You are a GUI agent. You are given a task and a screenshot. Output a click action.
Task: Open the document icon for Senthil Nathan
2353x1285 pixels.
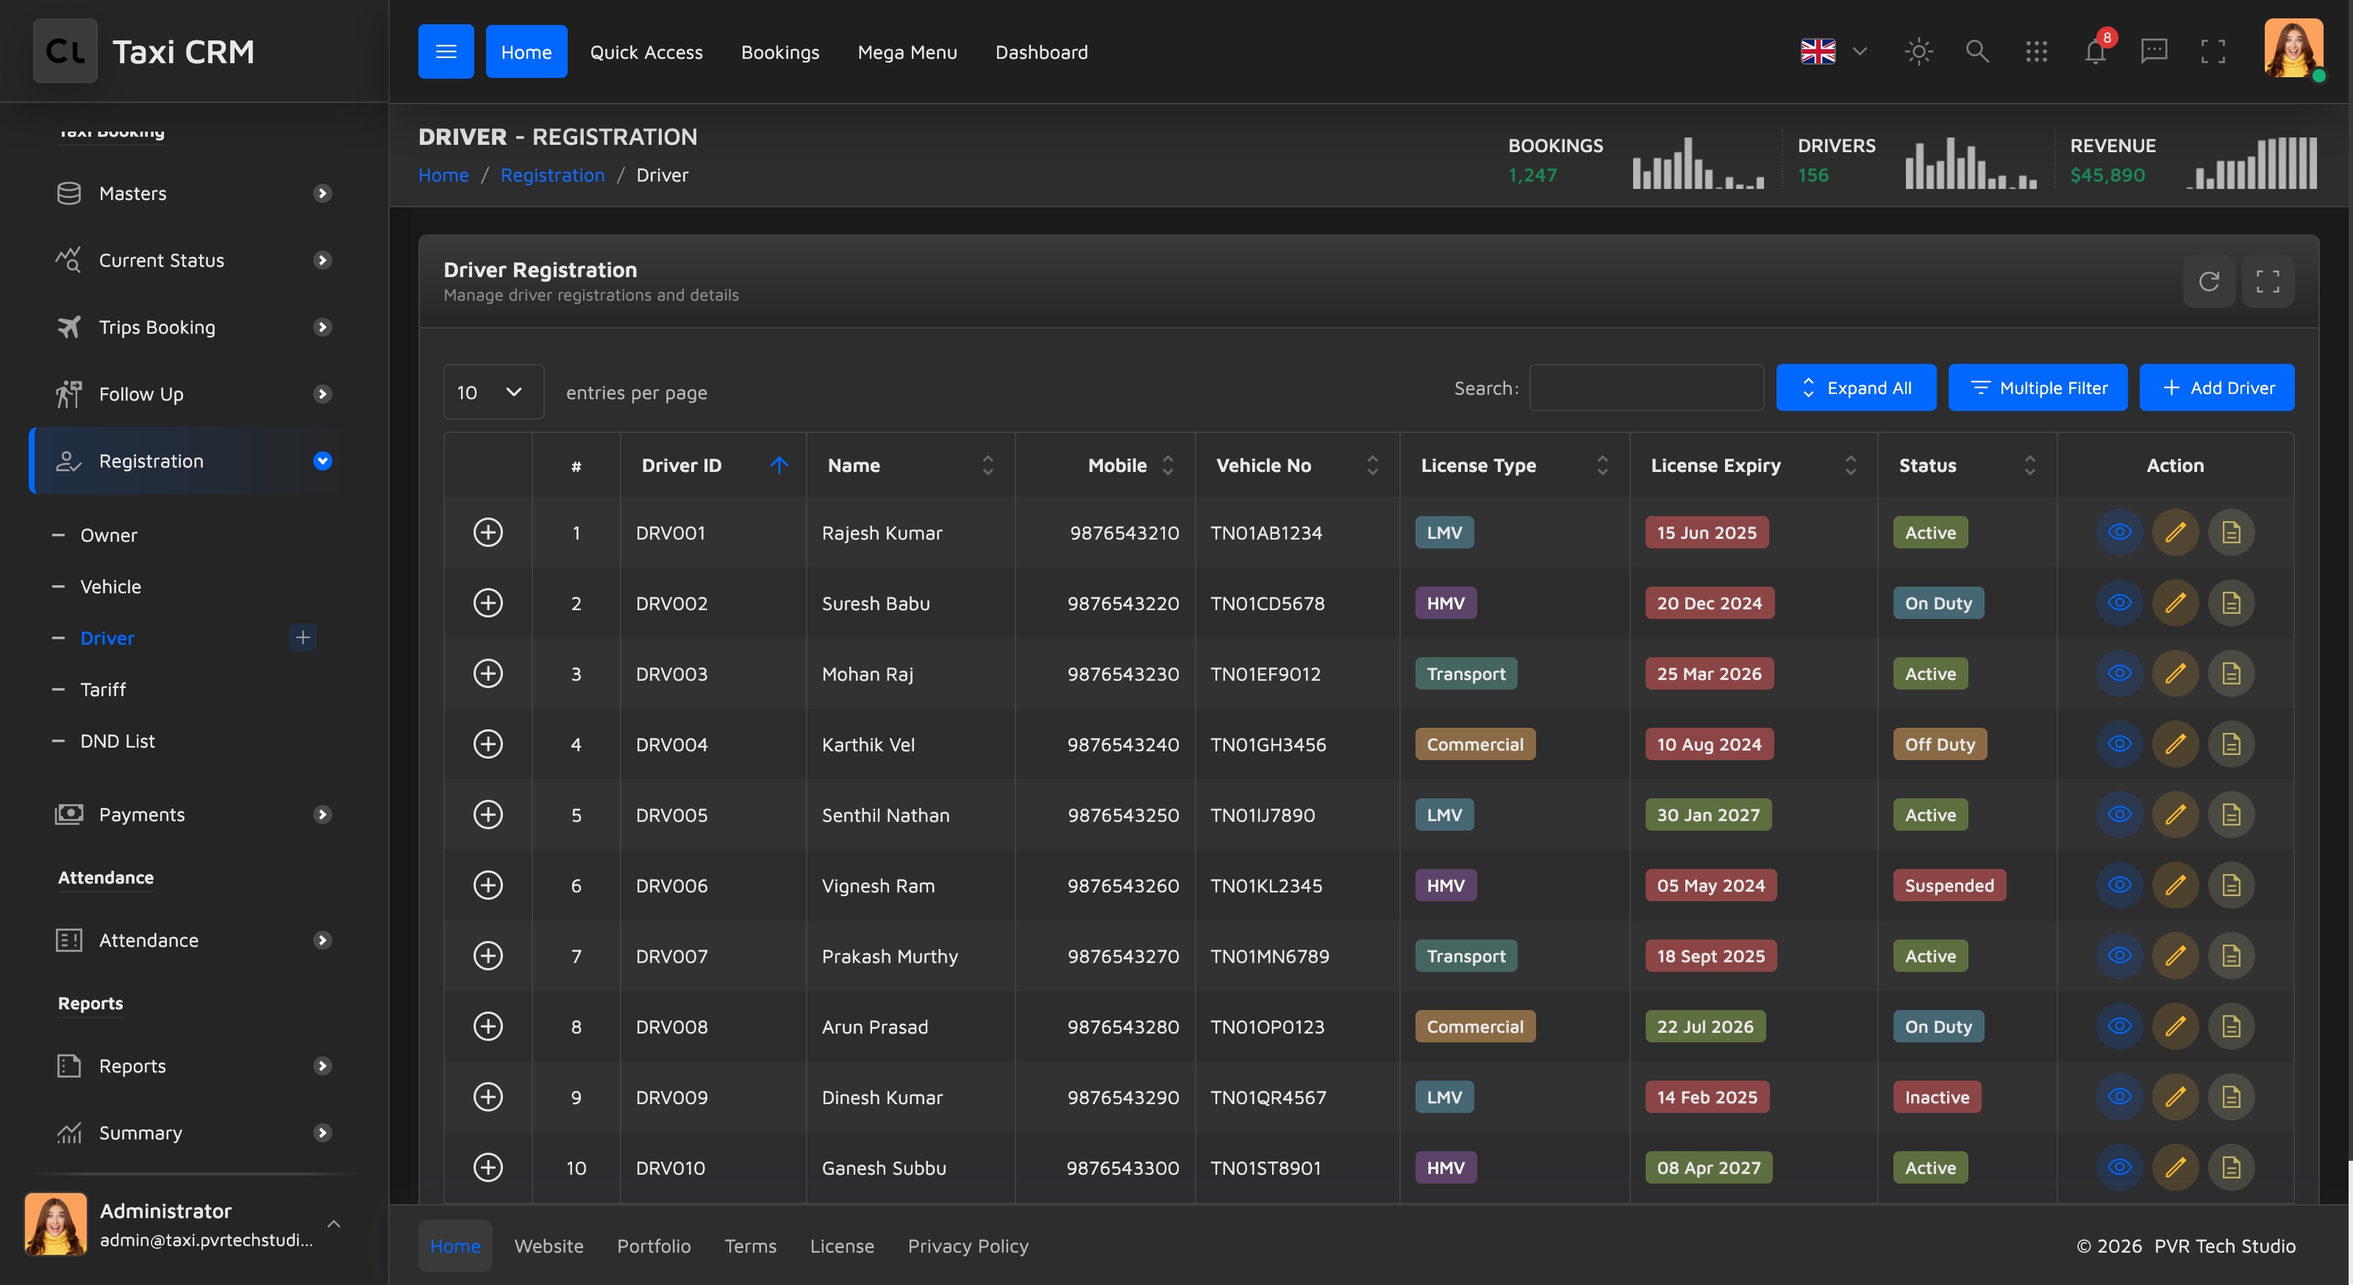pyautogui.click(x=2231, y=815)
